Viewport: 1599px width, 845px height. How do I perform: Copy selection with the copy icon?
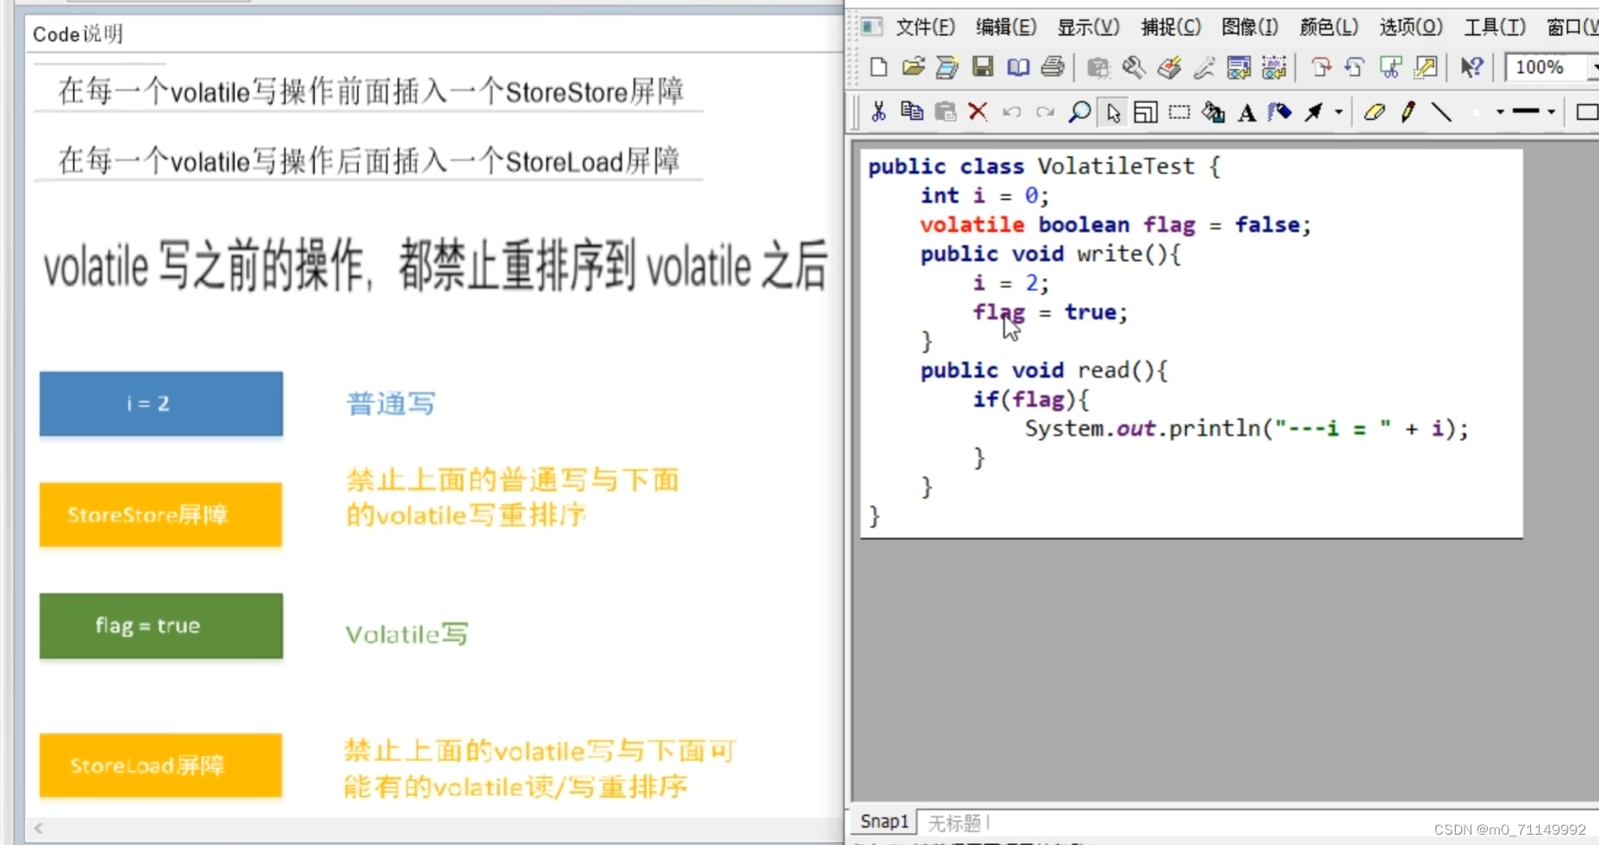pos(911,112)
